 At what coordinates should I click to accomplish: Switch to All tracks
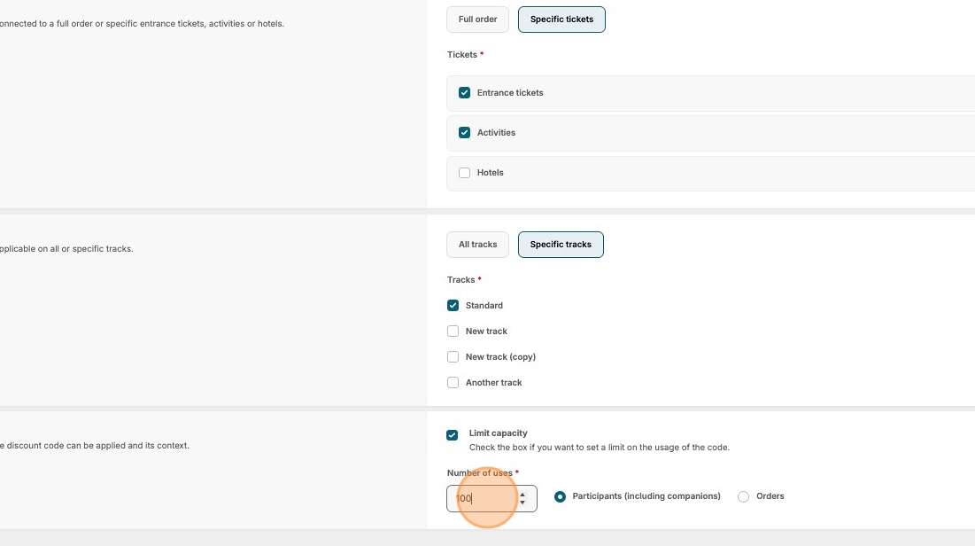(478, 245)
